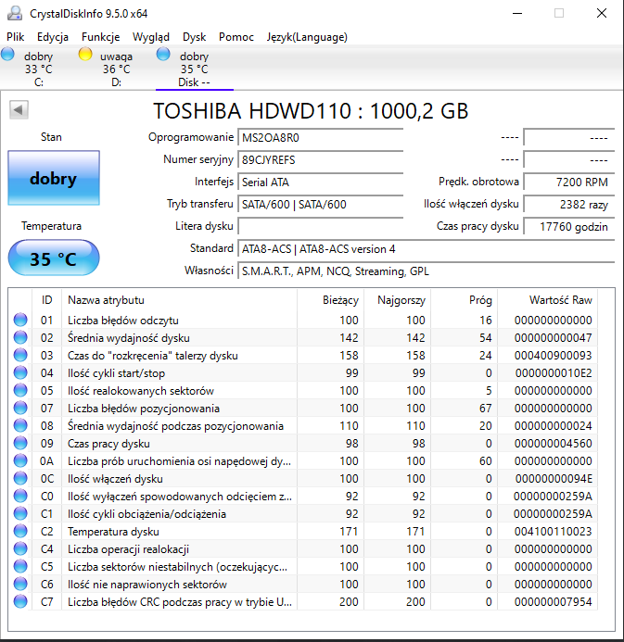Click status orb of attribute 01 row
The height and width of the screenshot is (642, 624).
(x=20, y=320)
